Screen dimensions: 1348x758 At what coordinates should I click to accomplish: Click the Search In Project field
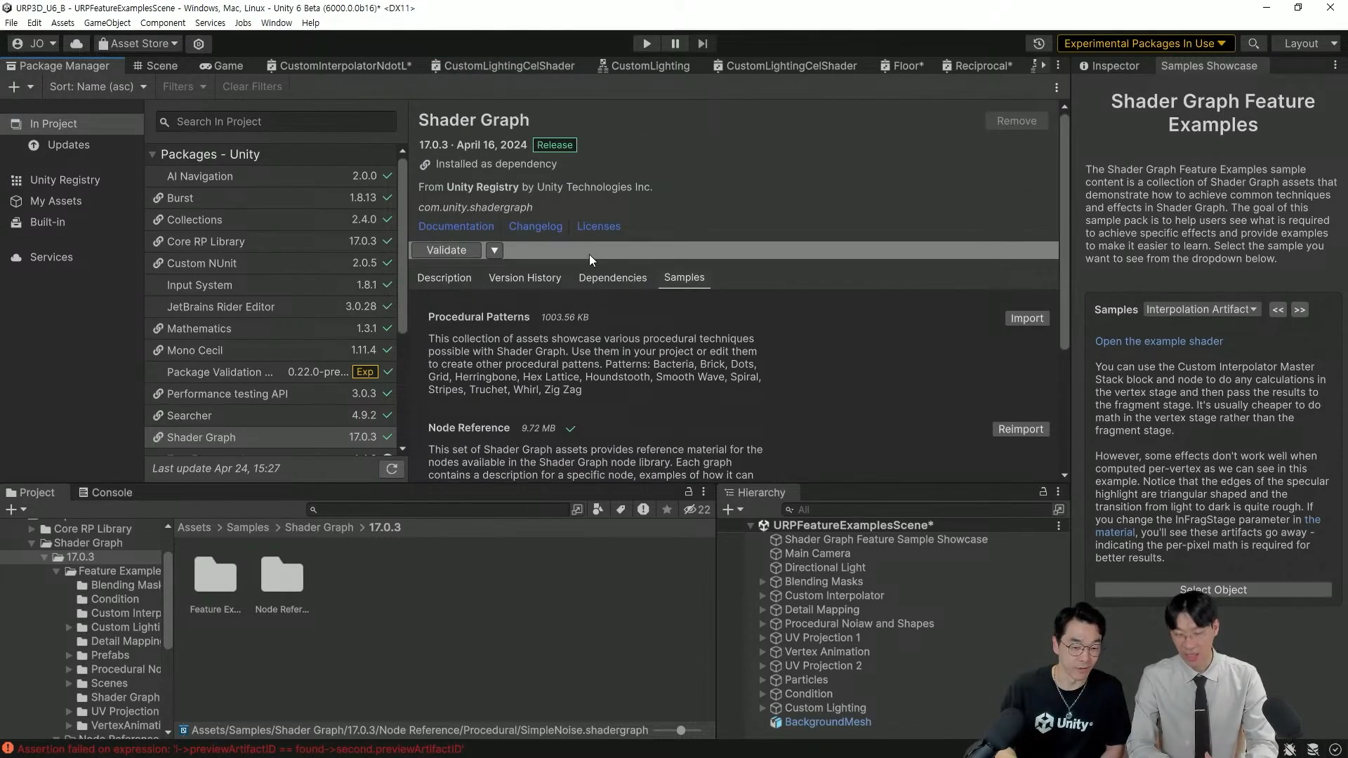click(x=281, y=122)
